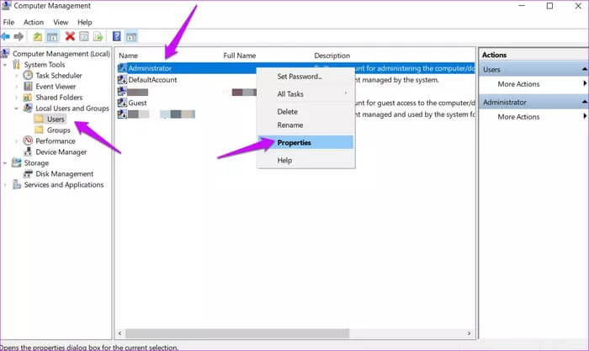This screenshot has width=589, height=351.
Task: Expand the Event Viewer tree node
Action: 17,87
